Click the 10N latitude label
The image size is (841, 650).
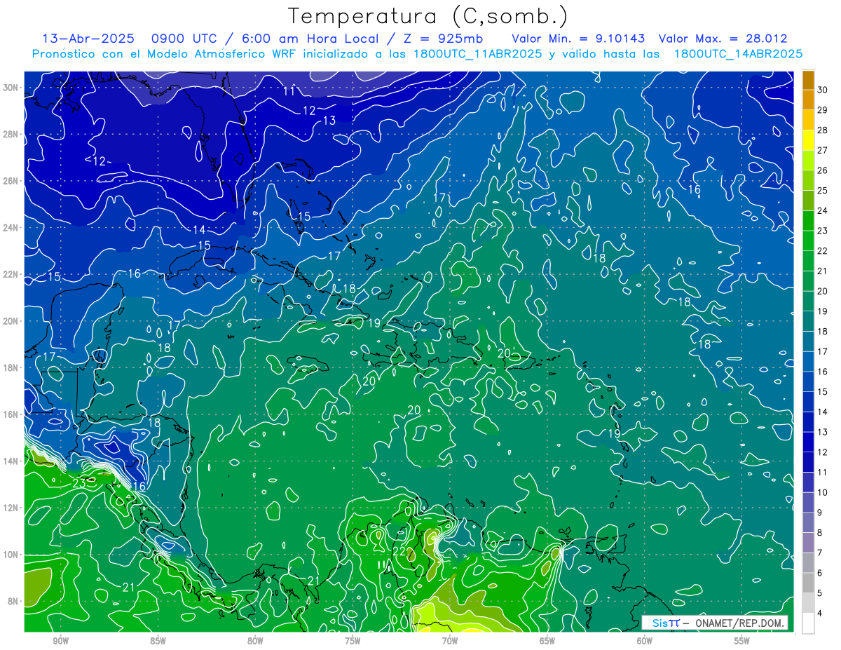11,555
